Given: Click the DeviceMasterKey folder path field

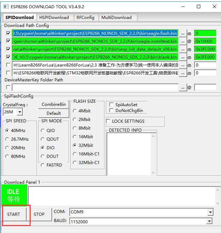Looking at the screenshot, I should click(95, 88).
